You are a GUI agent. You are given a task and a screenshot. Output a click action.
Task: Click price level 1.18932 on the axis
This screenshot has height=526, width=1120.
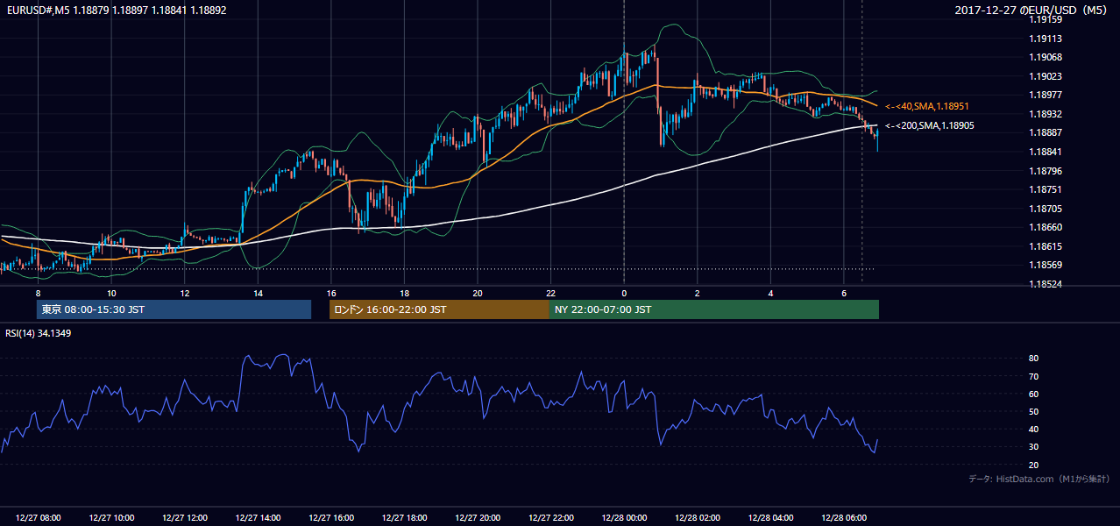tap(1046, 114)
